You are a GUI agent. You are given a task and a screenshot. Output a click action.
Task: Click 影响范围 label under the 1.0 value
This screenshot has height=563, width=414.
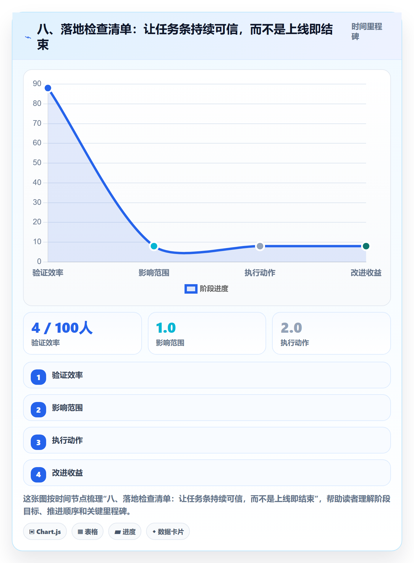tap(170, 343)
